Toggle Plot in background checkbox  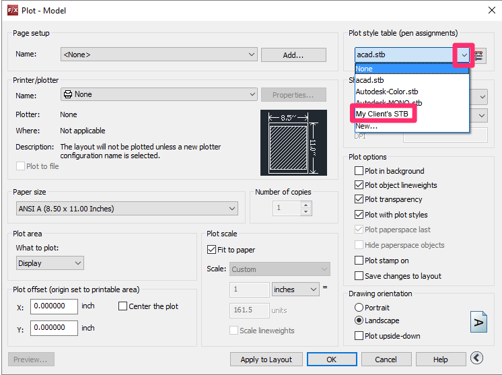[359, 171]
